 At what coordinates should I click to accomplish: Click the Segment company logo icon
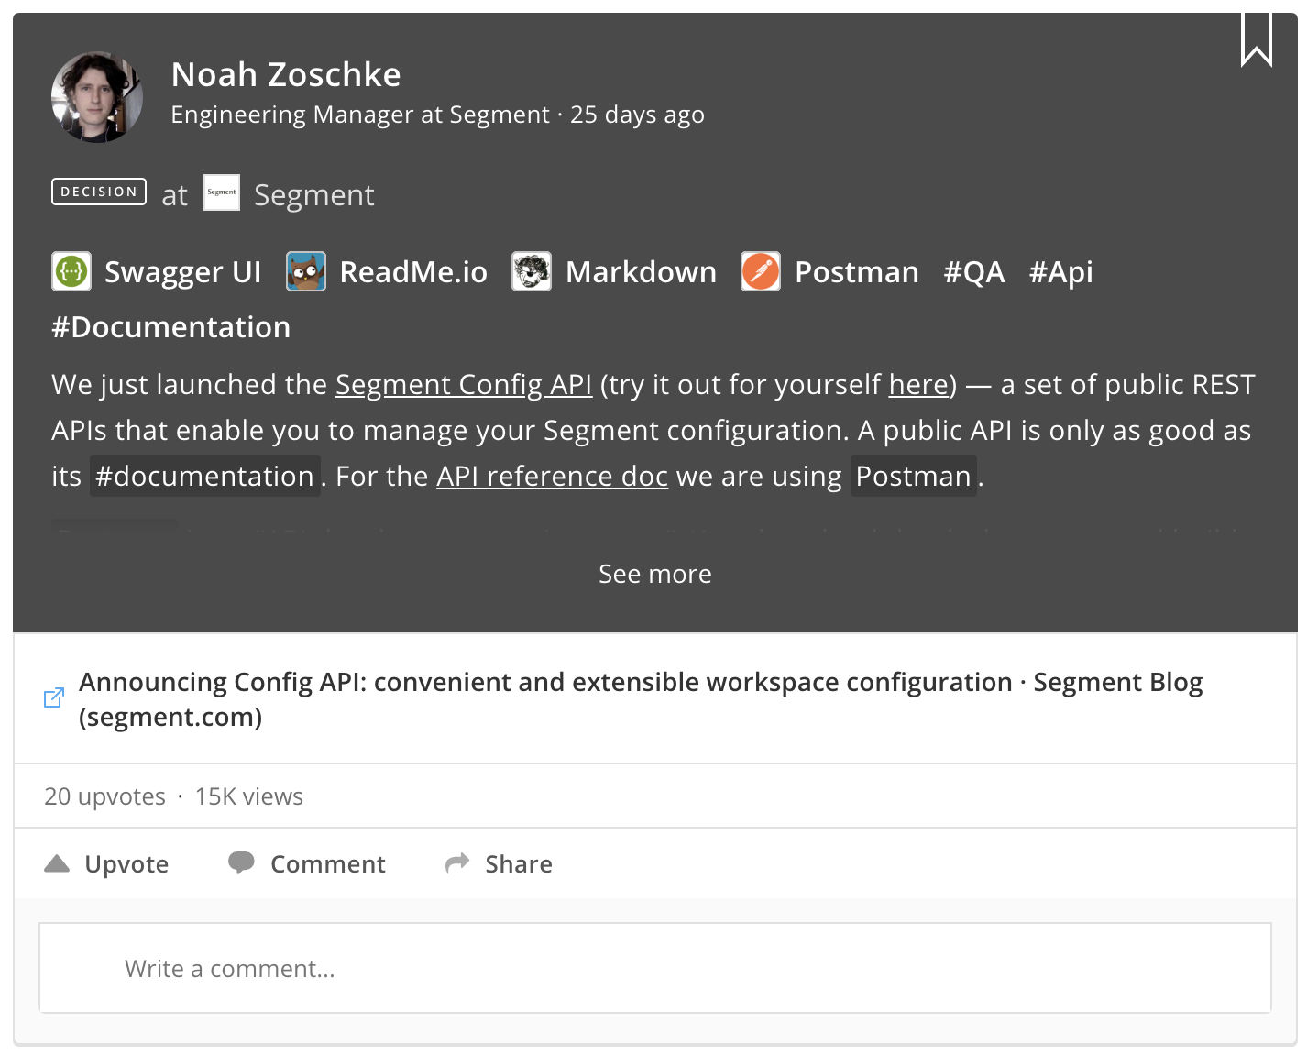click(222, 192)
